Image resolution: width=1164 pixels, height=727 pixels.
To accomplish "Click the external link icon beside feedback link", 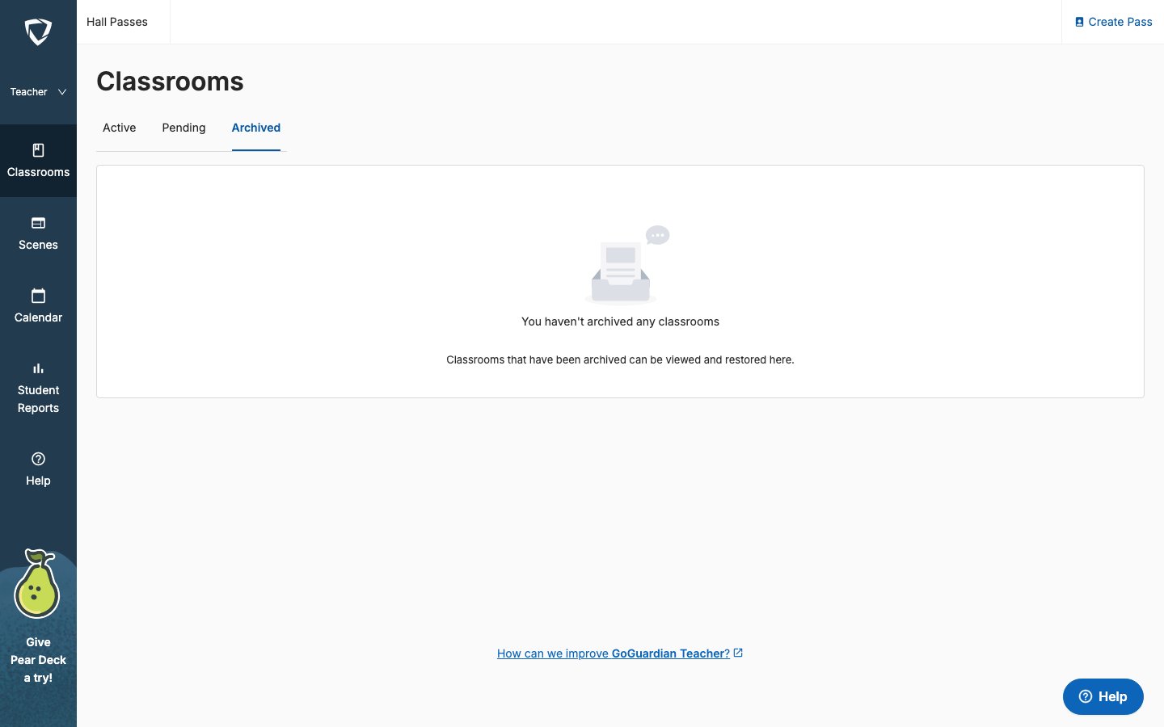I will tap(738, 653).
